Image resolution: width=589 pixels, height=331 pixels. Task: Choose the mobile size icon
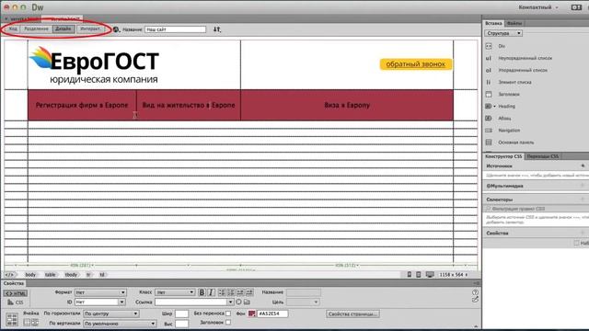[410, 275]
